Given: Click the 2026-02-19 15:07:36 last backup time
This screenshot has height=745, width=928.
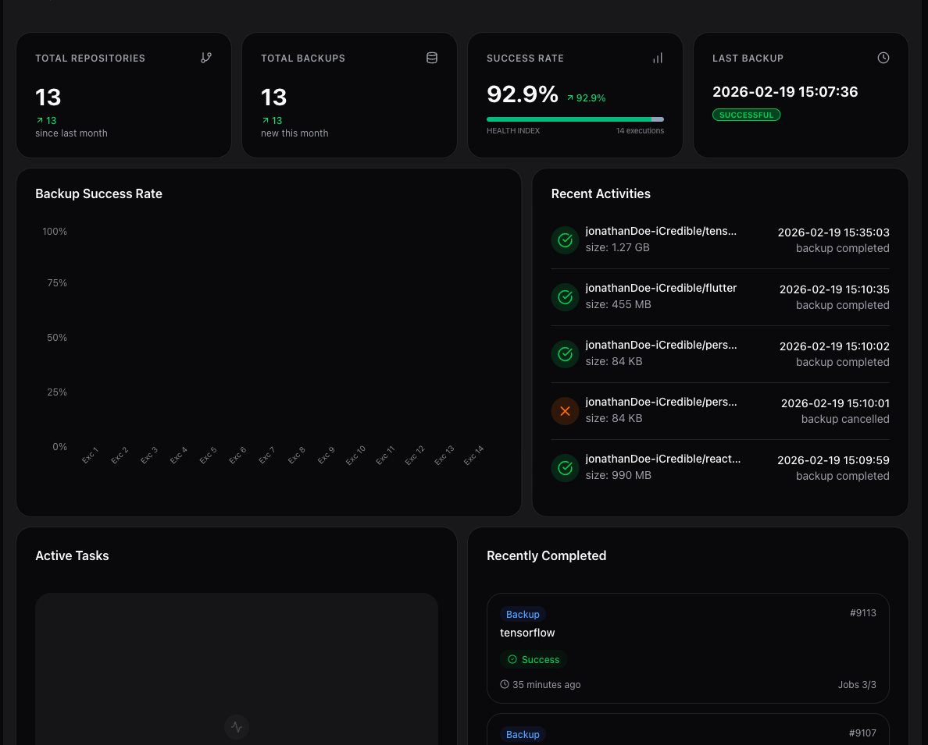Looking at the screenshot, I should tap(785, 91).
